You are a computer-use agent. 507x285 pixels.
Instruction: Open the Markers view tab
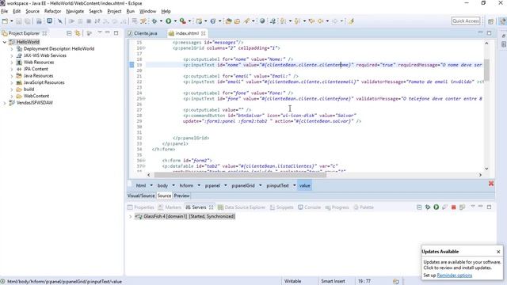(x=170, y=207)
